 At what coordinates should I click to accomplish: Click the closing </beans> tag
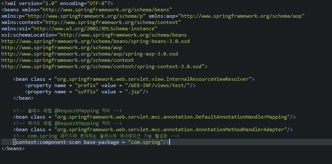(13, 148)
